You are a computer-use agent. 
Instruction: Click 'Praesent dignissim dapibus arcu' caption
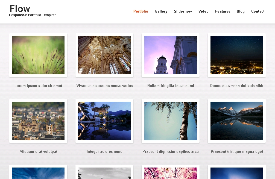(171, 152)
